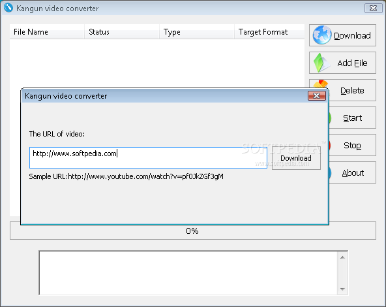Click the Stop button in the main window

[x=353, y=145]
